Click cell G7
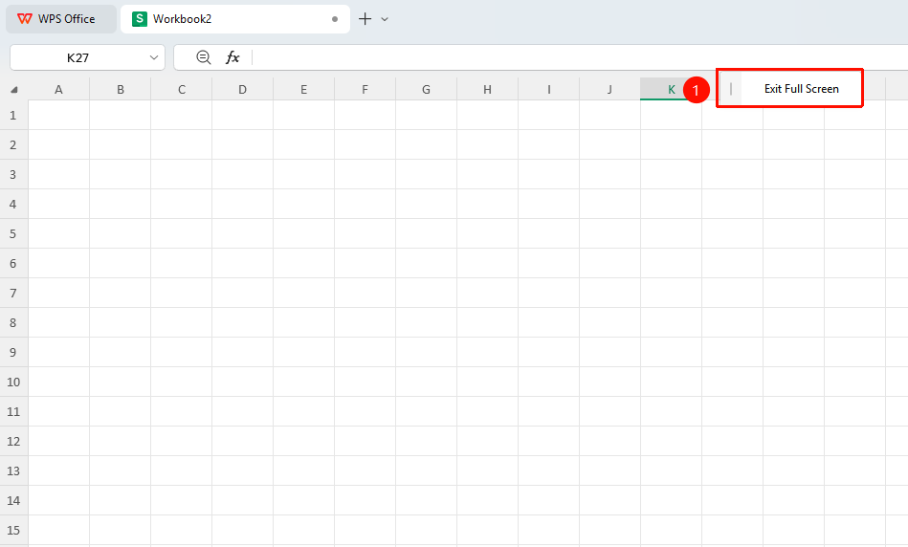 pyautogui.click(x=426, y=293)
